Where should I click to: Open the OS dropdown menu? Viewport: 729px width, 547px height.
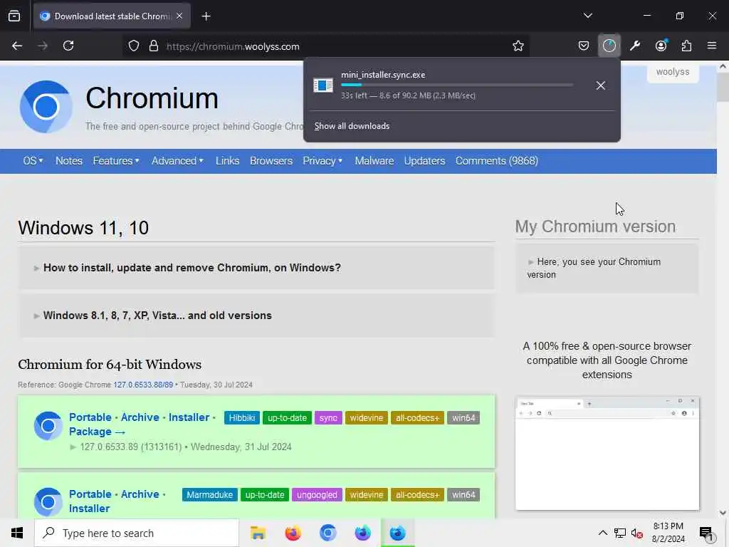pyautogui.click(x=33, y=161)
